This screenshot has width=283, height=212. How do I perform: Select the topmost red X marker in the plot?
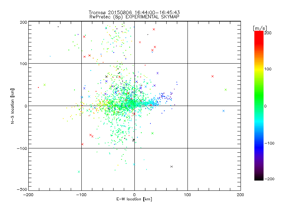tap(154, 29)
